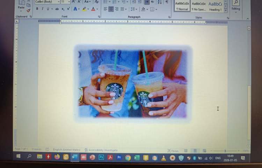Click the text highlight color icon
This screenshot has height=168, width=262.
coord(84,9)
